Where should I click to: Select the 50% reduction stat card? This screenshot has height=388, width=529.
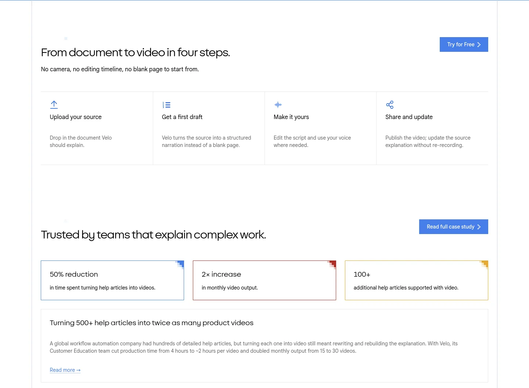[x=112, y=280]
